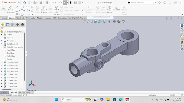The height and width of the screenshot is (103, 184).
Task: Activate the Arc sketch tool
Action: coord(22,11)
